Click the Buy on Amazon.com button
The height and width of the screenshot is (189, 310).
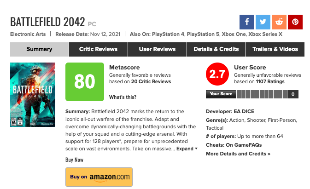click(99, 177)
